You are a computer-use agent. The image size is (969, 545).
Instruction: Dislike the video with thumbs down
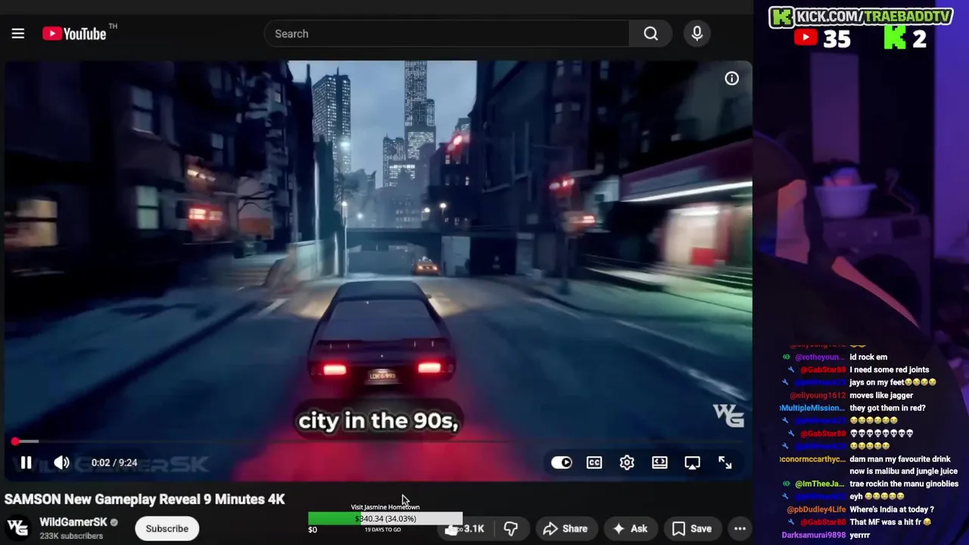click(x=511, y=528)
